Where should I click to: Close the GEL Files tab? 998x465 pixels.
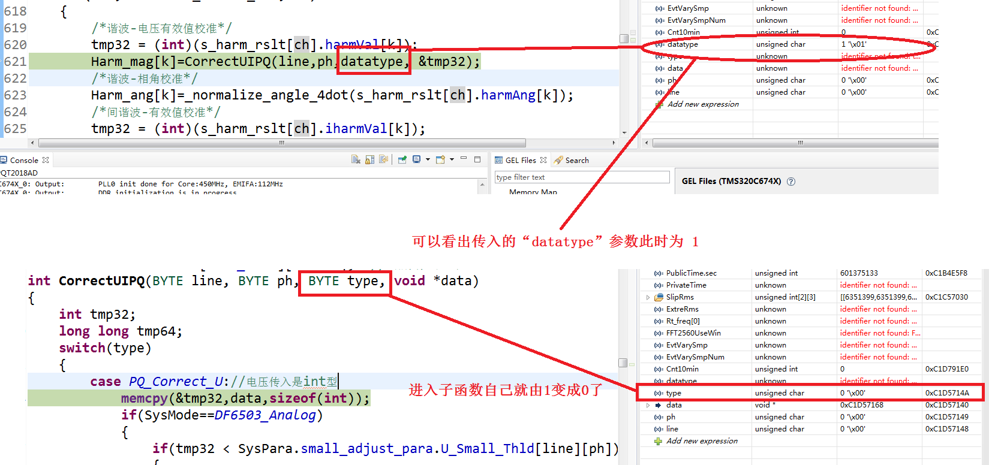pos(543,160)
